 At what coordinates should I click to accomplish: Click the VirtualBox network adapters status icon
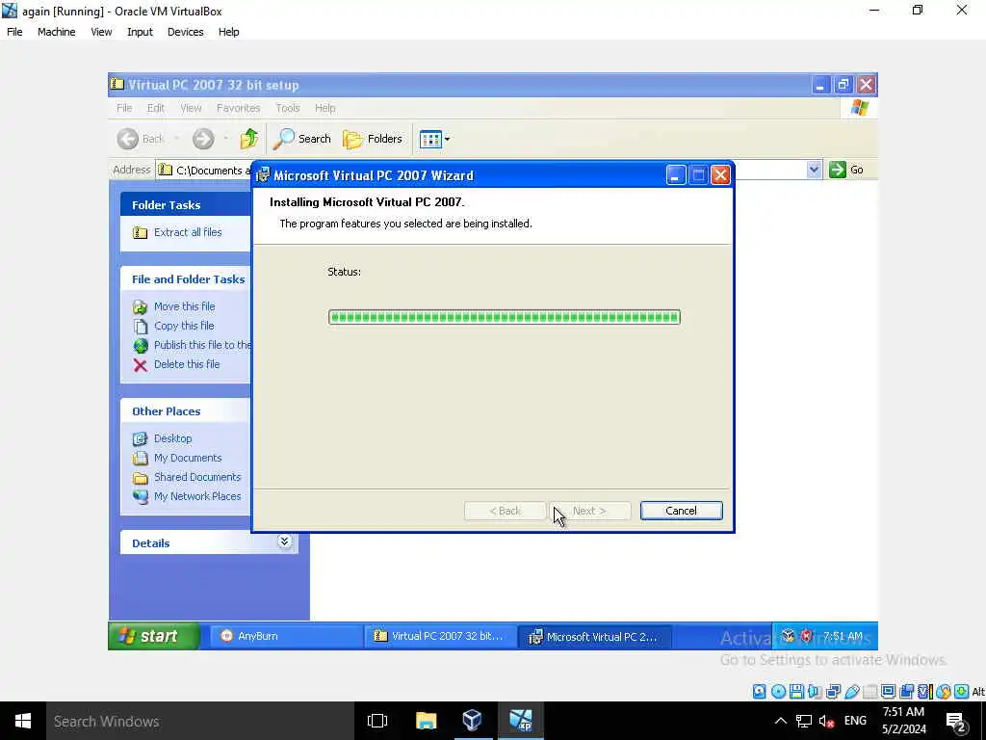833,692
